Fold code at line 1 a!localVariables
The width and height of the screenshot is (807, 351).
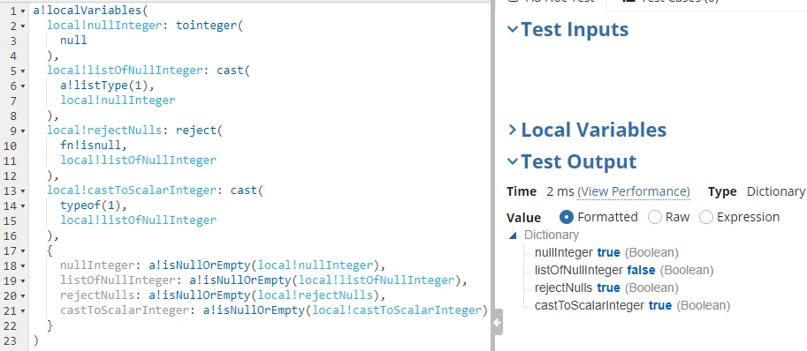(x=23, y=11)
